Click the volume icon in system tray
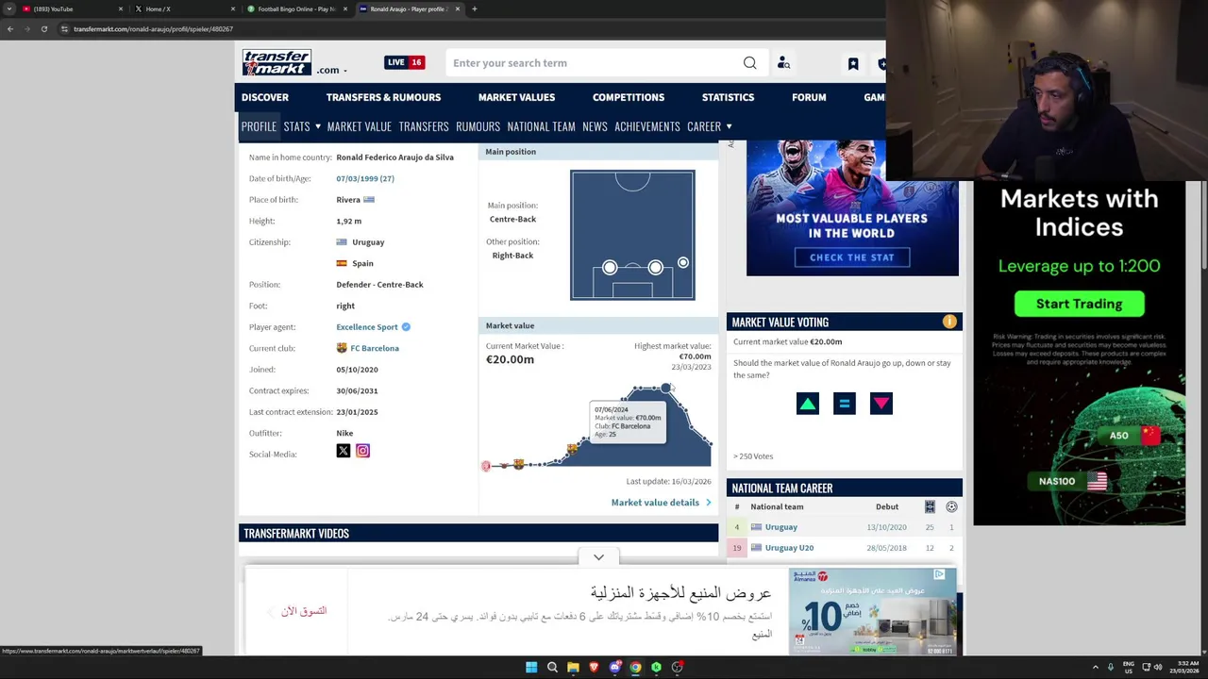This screenshot has width=1208, height=679. 1158,668
